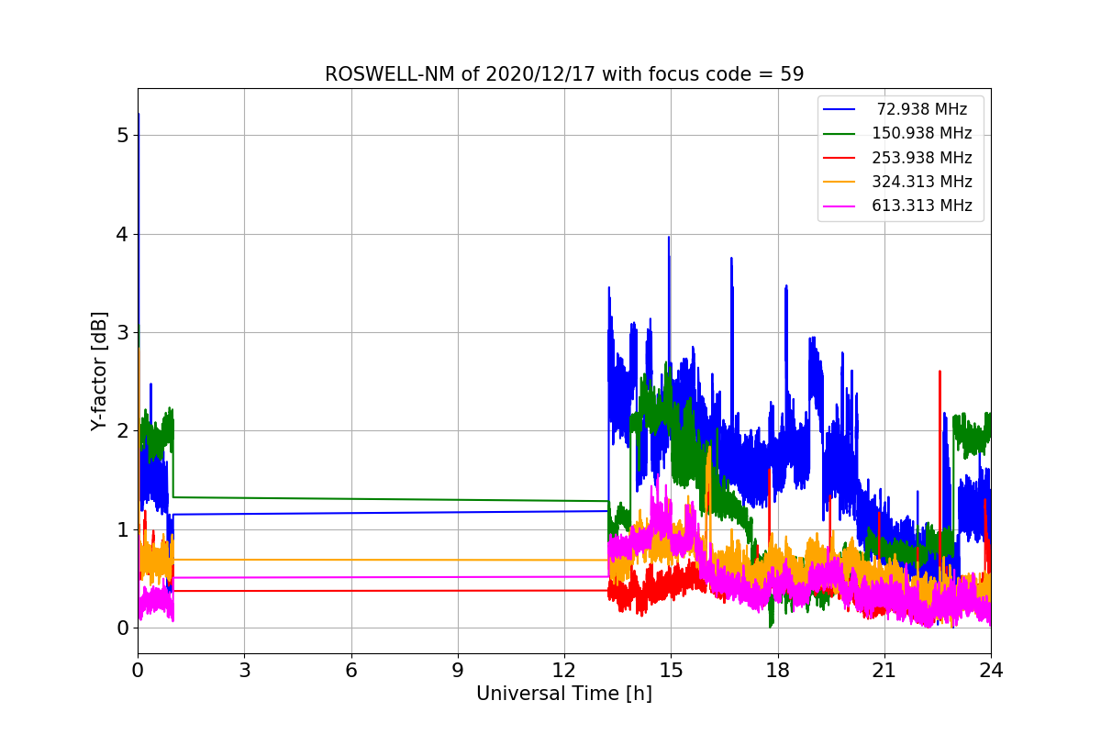
Task: Click the x-axis tick label 15
Action: click(671, 671)
